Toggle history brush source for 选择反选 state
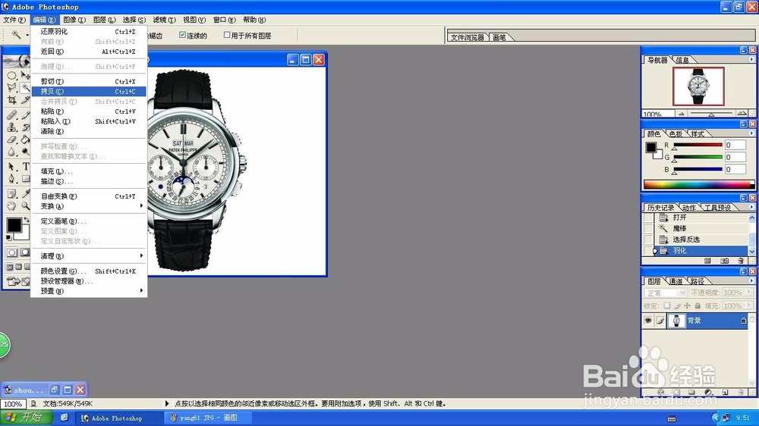 click(648, 240)
